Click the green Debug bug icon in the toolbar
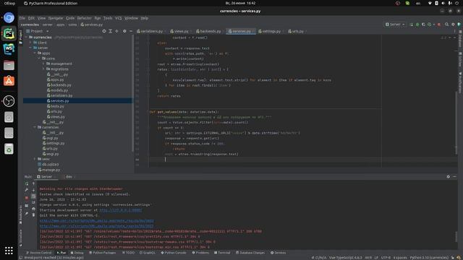This screenshot has height=260, width=463. click(417, 25)
